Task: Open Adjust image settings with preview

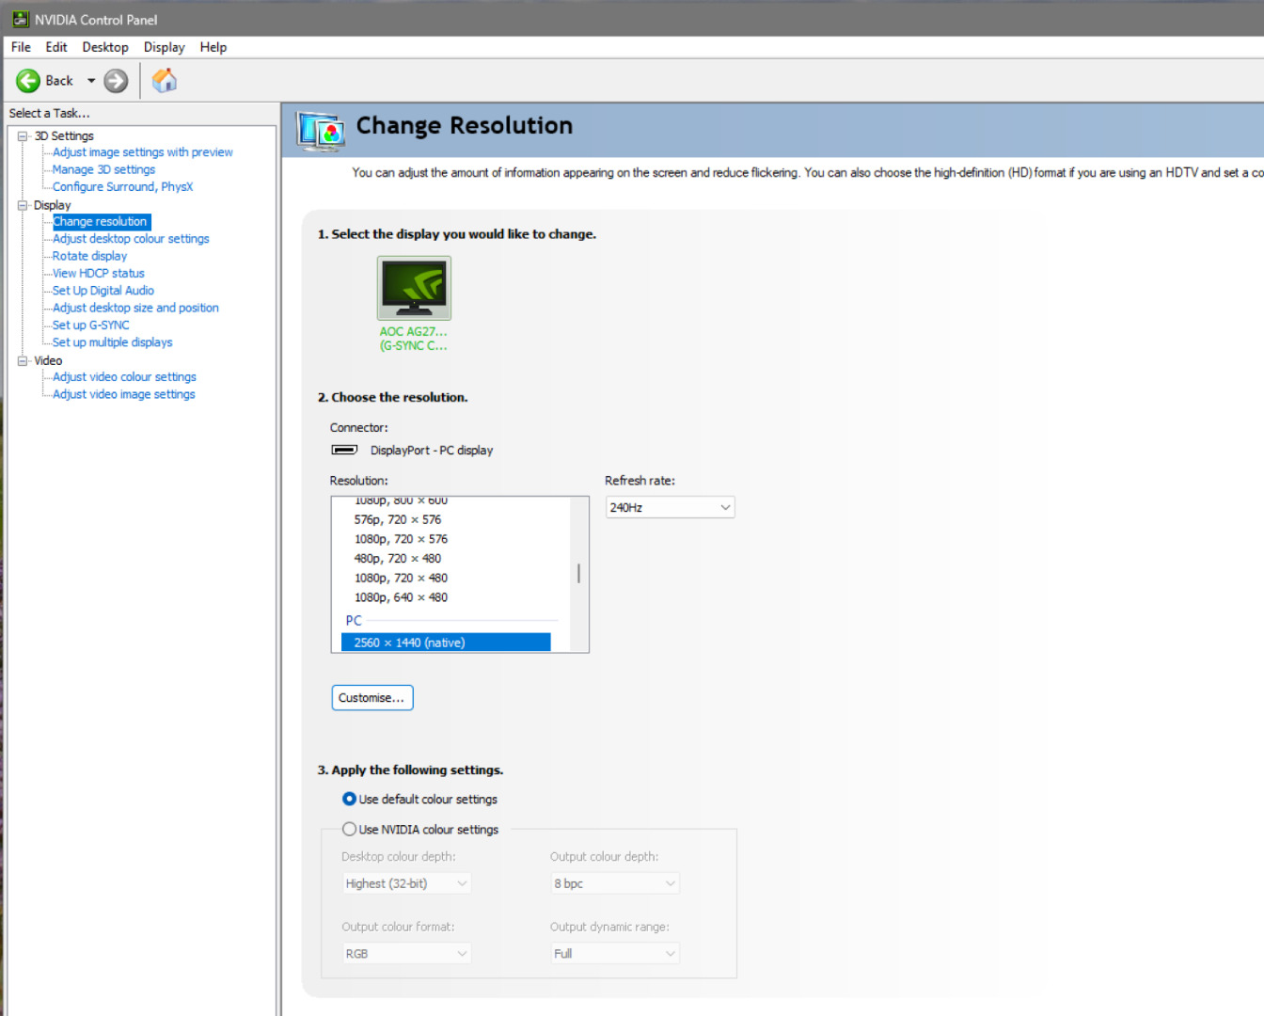Action: (x=143, y=152)
